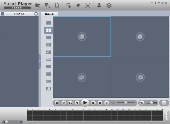Click timeline scroll down arrow

point(168,118)
